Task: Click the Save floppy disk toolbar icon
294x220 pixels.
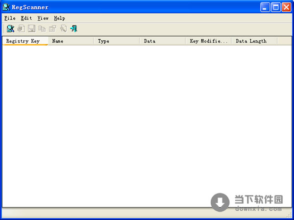Action: 32,29
